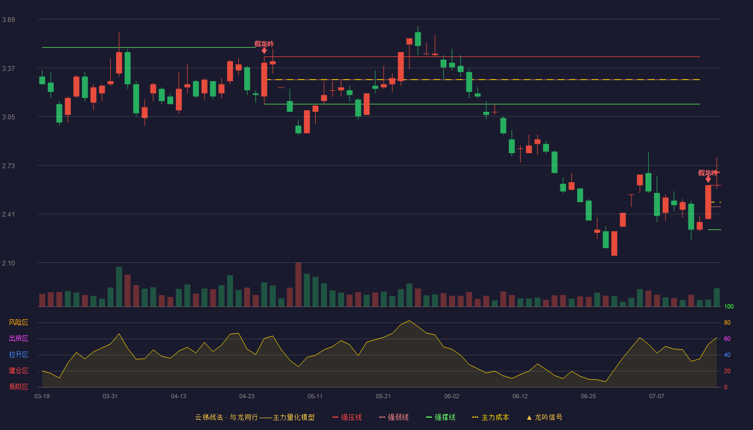753x430 pixels.
Task: Click the 假龙吟 arrow marker near right edge
Action: (x=708, y=180)
